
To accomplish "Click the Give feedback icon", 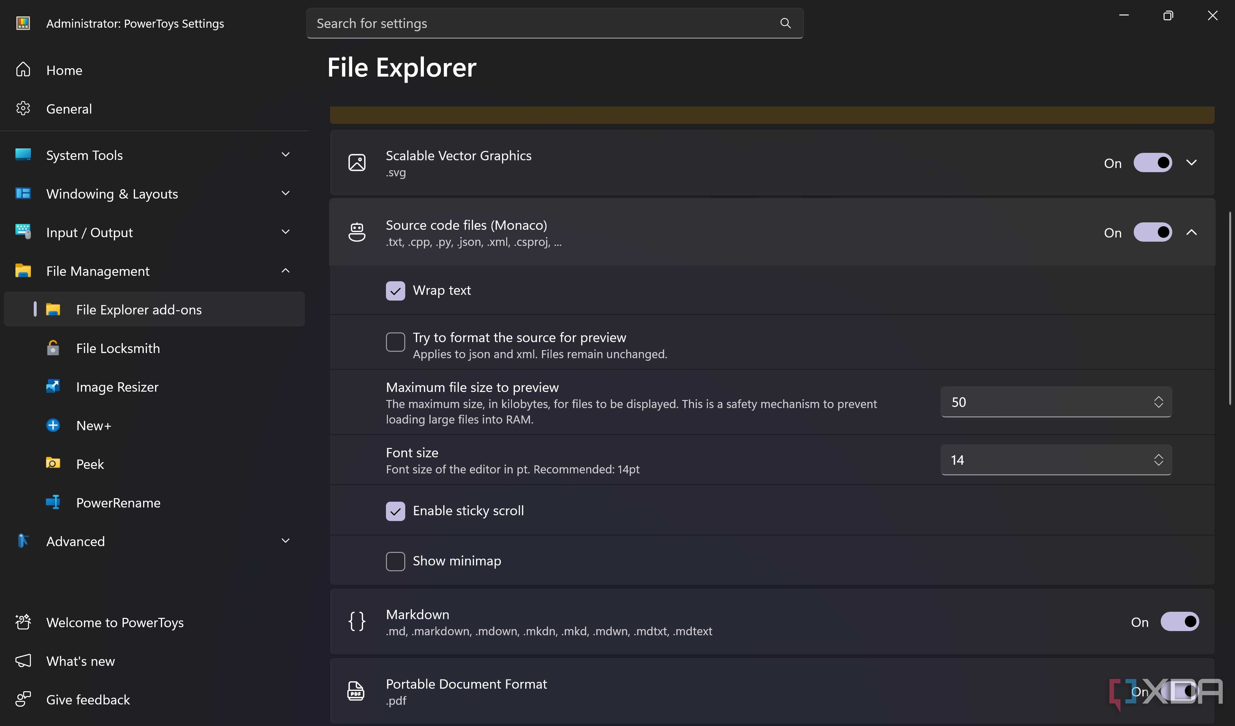I will pos(23,699).
